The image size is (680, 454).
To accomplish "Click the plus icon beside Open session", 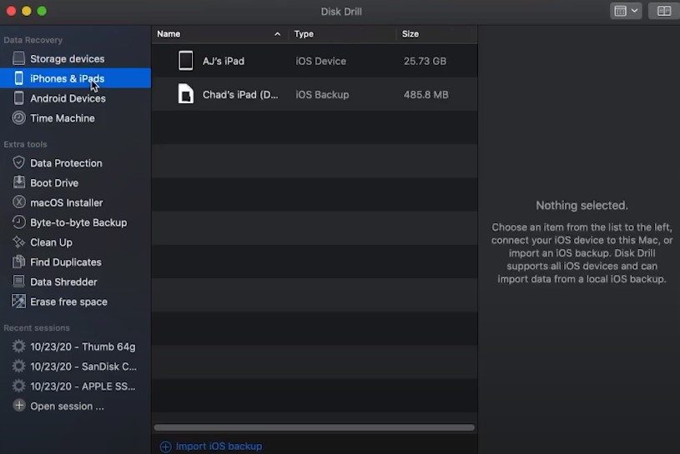I will (x=18, y=406).
